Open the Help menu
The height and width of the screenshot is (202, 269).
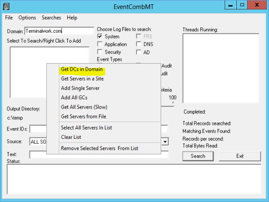[x=72, y=18]
